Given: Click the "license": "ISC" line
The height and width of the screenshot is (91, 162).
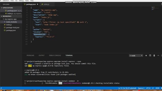Looking at the screenshot, I should click(41, 32).
